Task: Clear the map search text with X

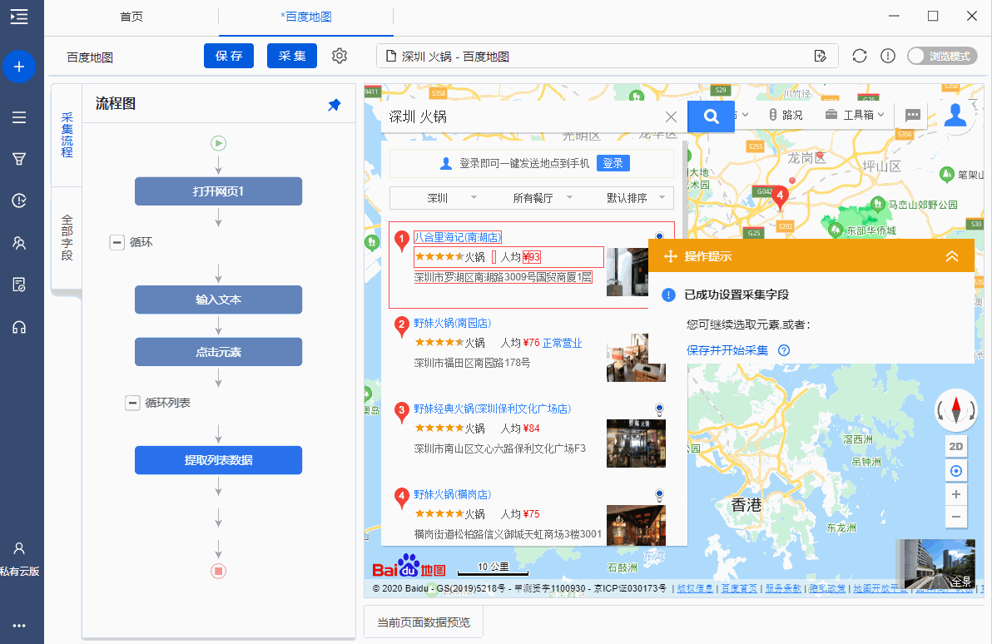Action: point(672,117)
